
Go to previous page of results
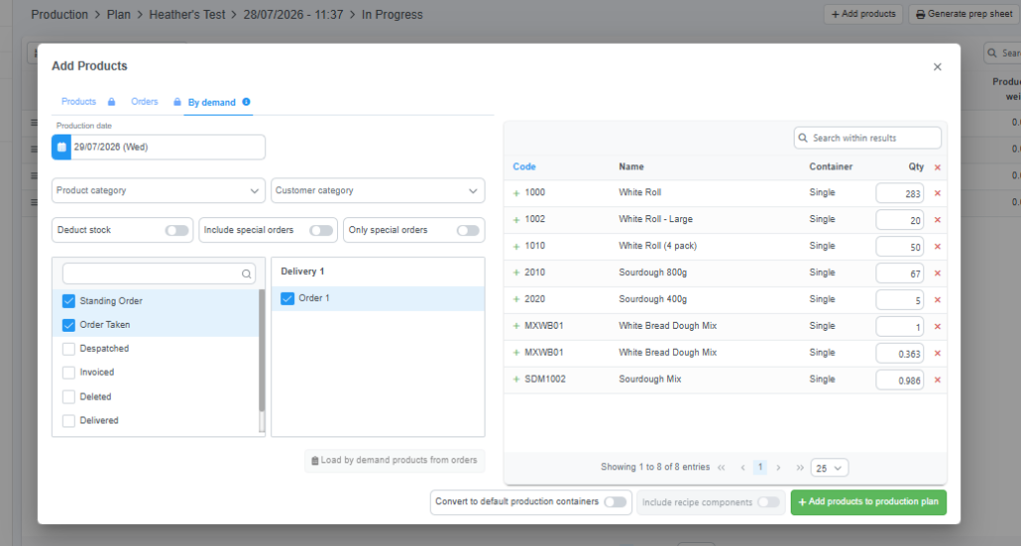point(743,468)
